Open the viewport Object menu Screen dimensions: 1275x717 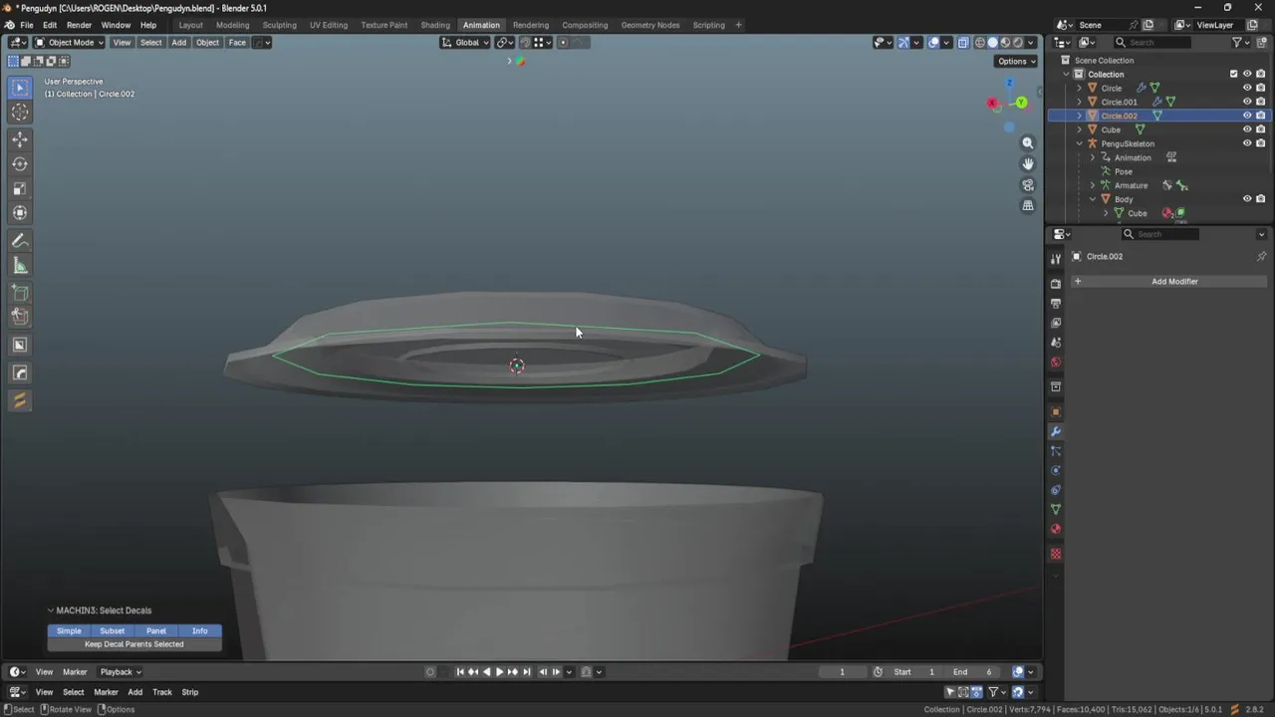click(x=207, y=43)
